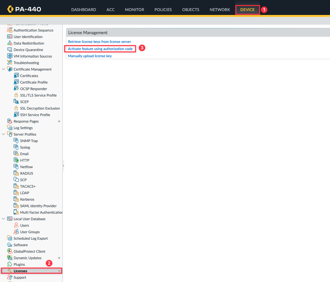Screen dimensions: 330x282
Task: Open TACACS+ server profile
Action: click(28, 186)
